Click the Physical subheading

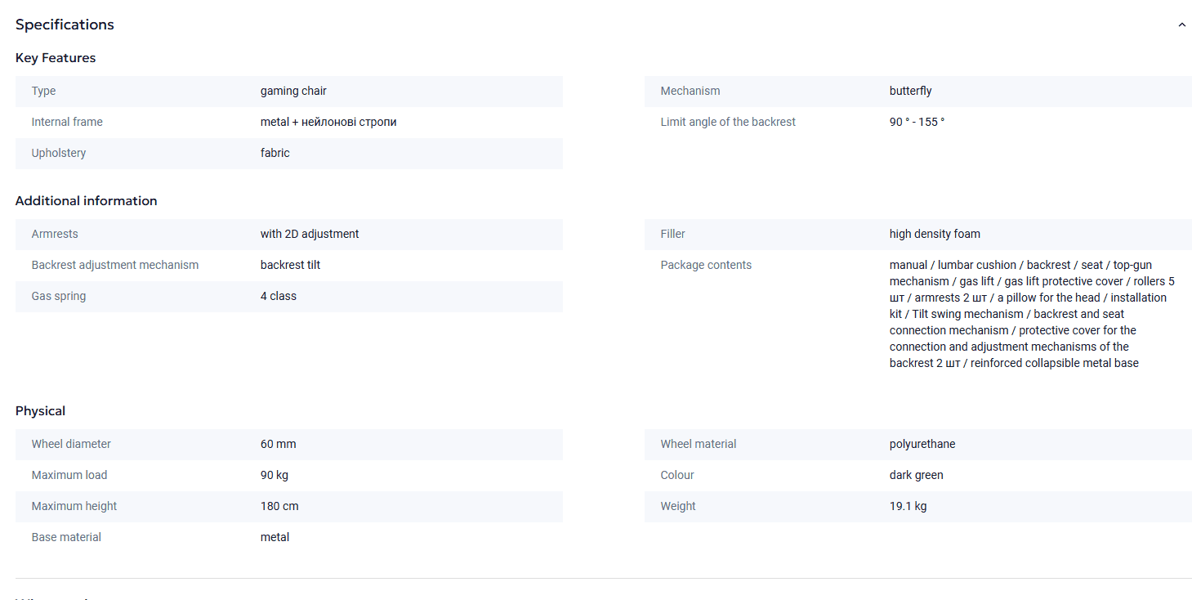[40, 411]
